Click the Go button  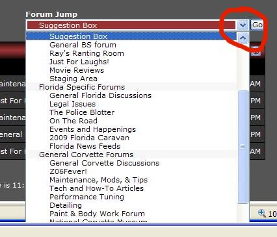tap(257, 25)
